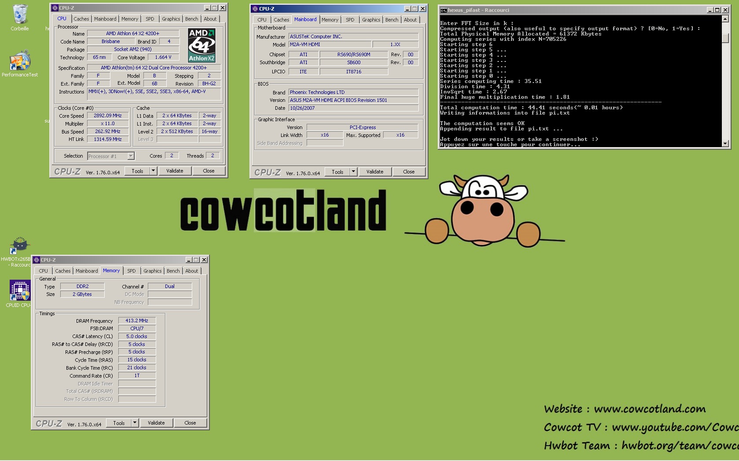Click the Core Voltage value 1.664 V

coord(163,57)
